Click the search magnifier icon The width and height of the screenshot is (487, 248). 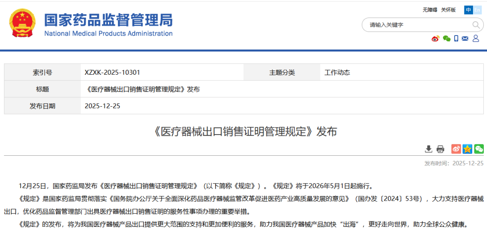(476, 25)
